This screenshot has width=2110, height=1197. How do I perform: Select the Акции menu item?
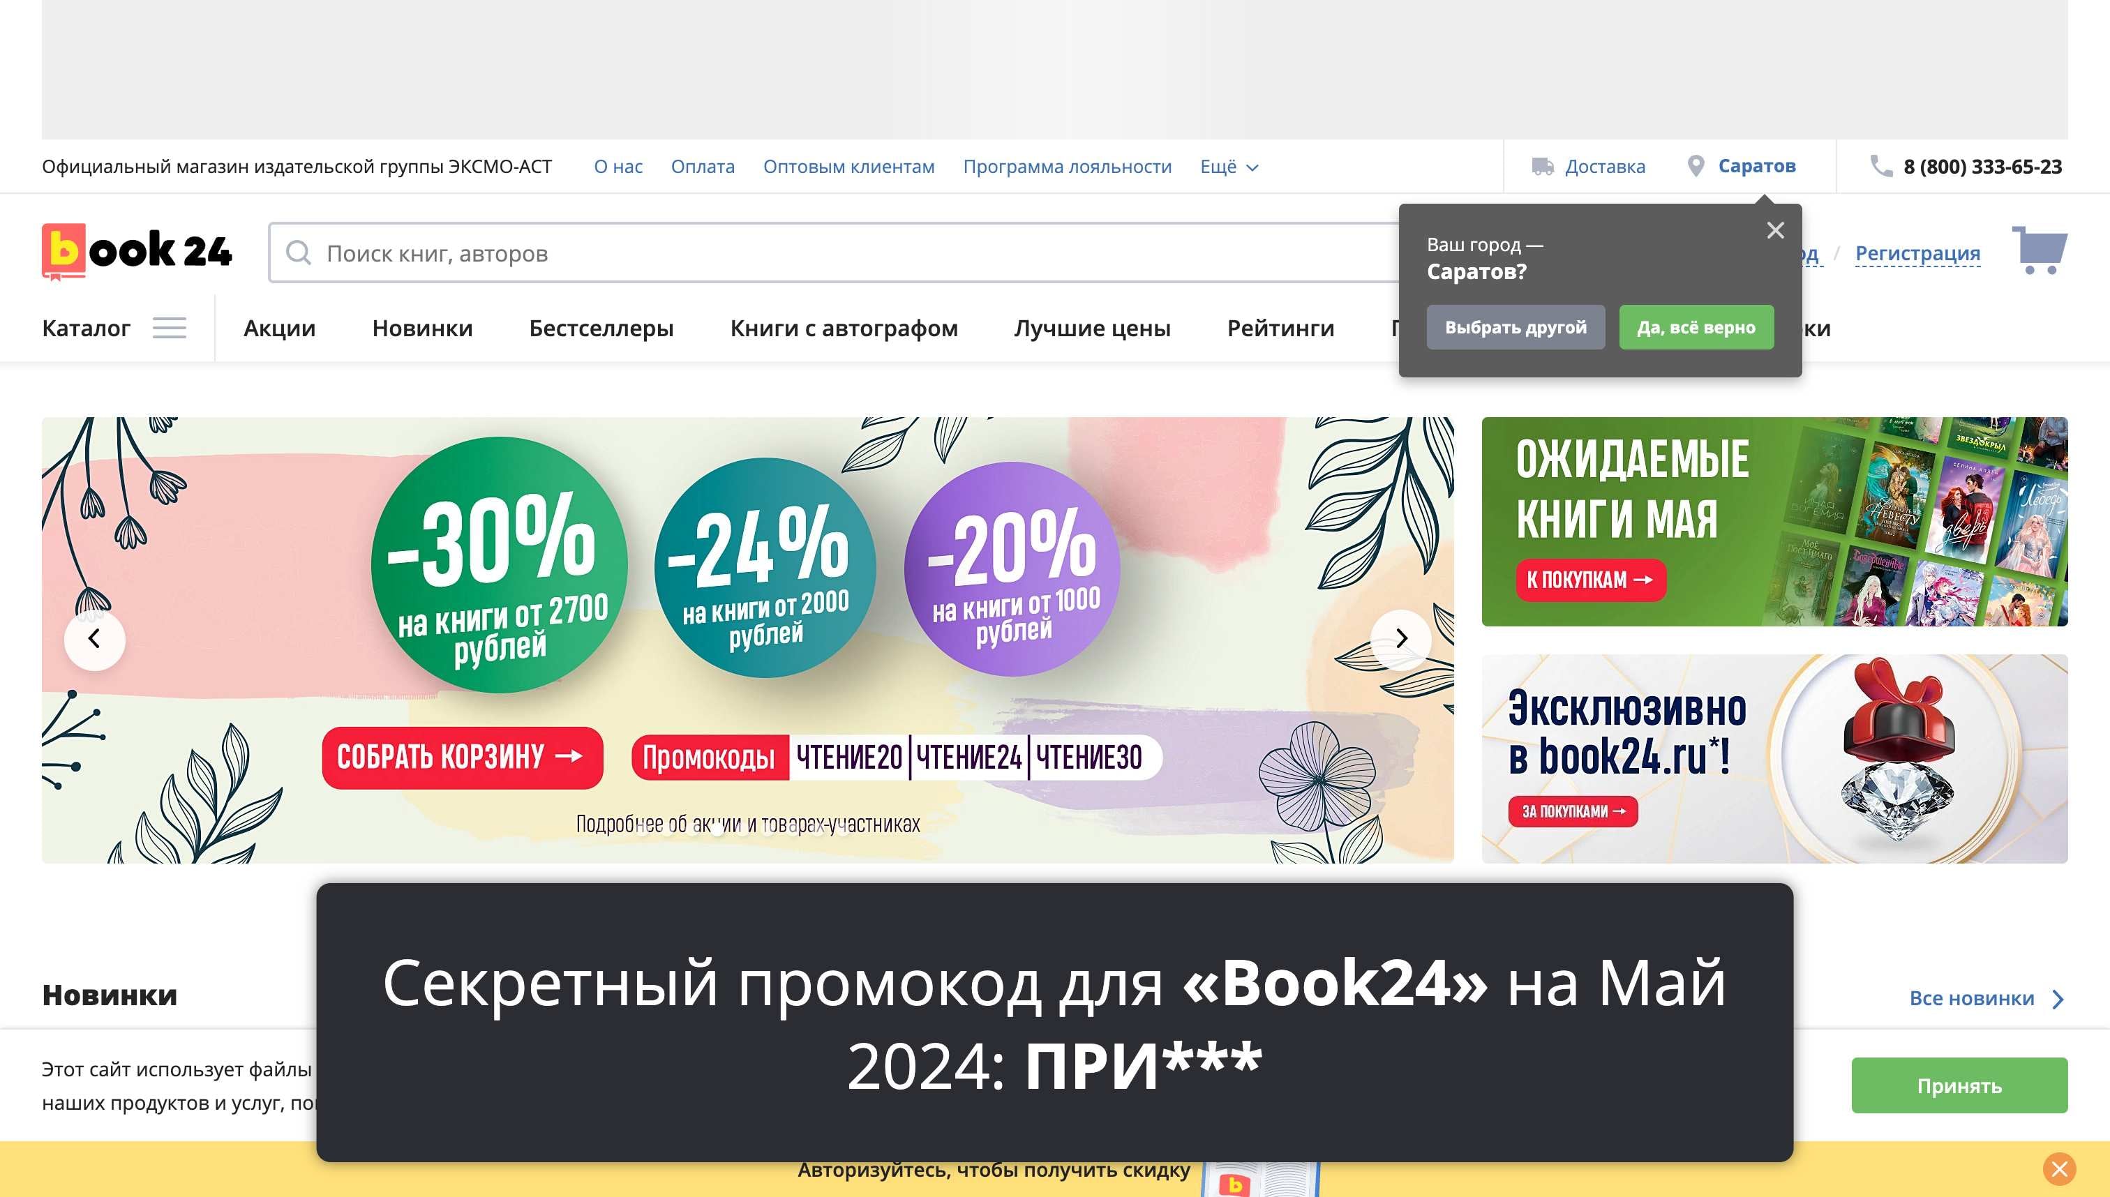click(x=280, y=328)
